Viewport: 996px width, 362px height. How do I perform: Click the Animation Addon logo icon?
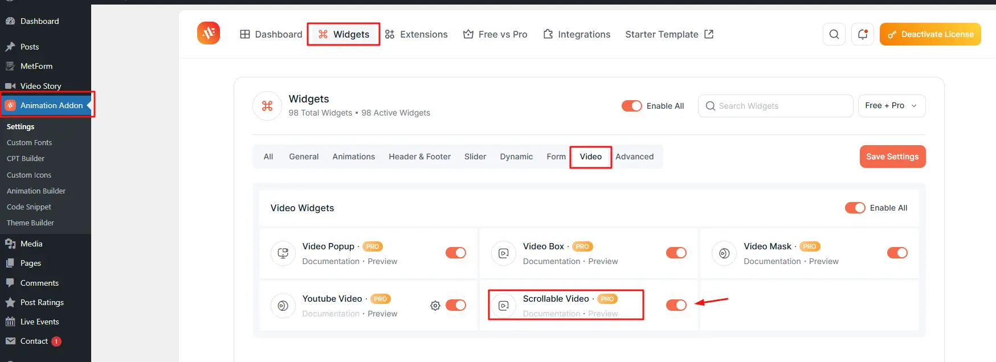(x=209, y=33)
